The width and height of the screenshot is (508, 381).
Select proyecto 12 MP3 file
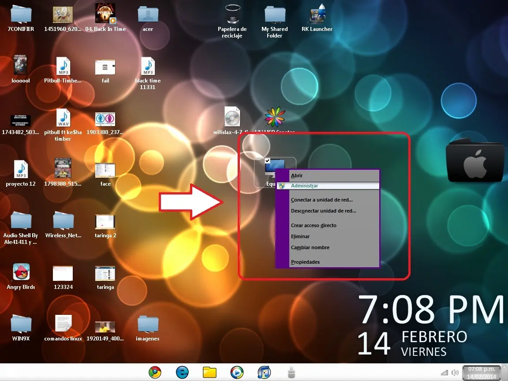tap(21, 169)
